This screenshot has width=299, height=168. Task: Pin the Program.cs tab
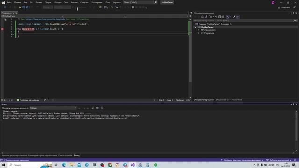click(14, 13)
